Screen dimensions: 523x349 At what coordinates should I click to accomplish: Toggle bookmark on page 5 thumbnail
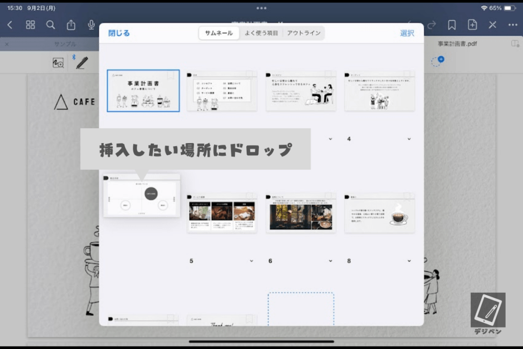coord(249,197)
